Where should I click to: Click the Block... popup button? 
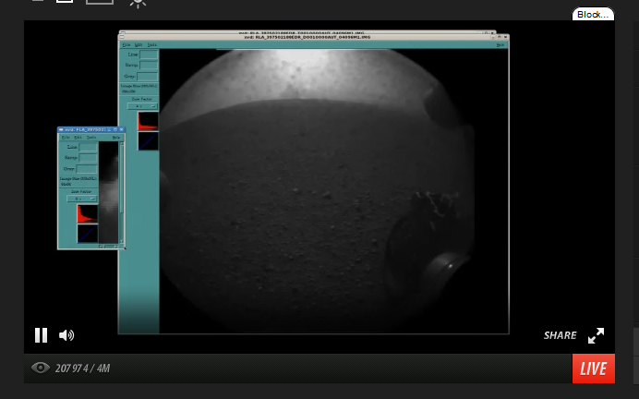click(593, 15)
